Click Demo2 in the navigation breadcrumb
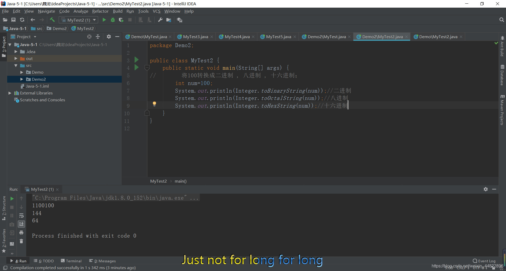Image resolution: width=506 pixels, height=271 pixels. click(57, 28)
